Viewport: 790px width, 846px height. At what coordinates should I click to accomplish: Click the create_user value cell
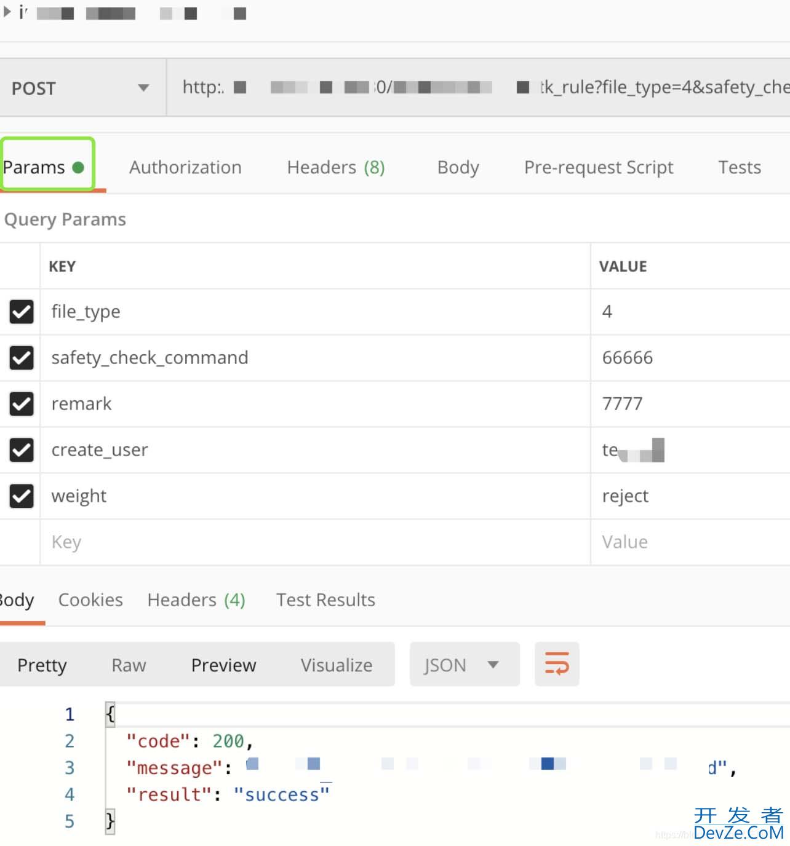pos(690,450)
